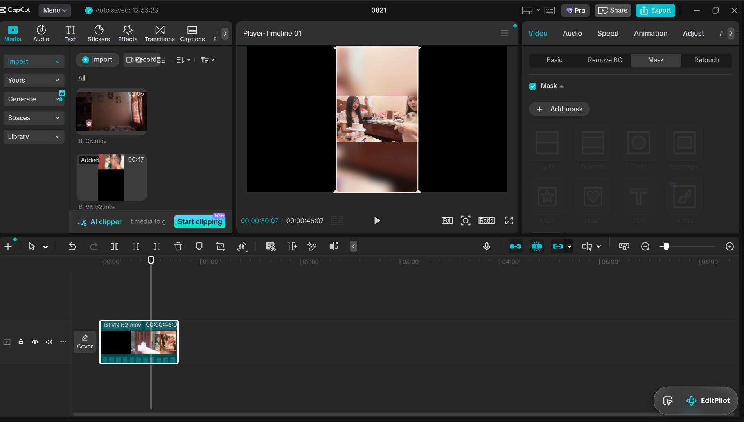The image size is (744, 422).
Task: Click the fullscreen preview icon
Action: point(509,221)
